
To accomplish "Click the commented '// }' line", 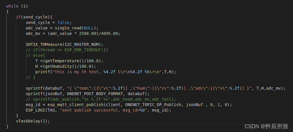I will click(x=31, y=78).
